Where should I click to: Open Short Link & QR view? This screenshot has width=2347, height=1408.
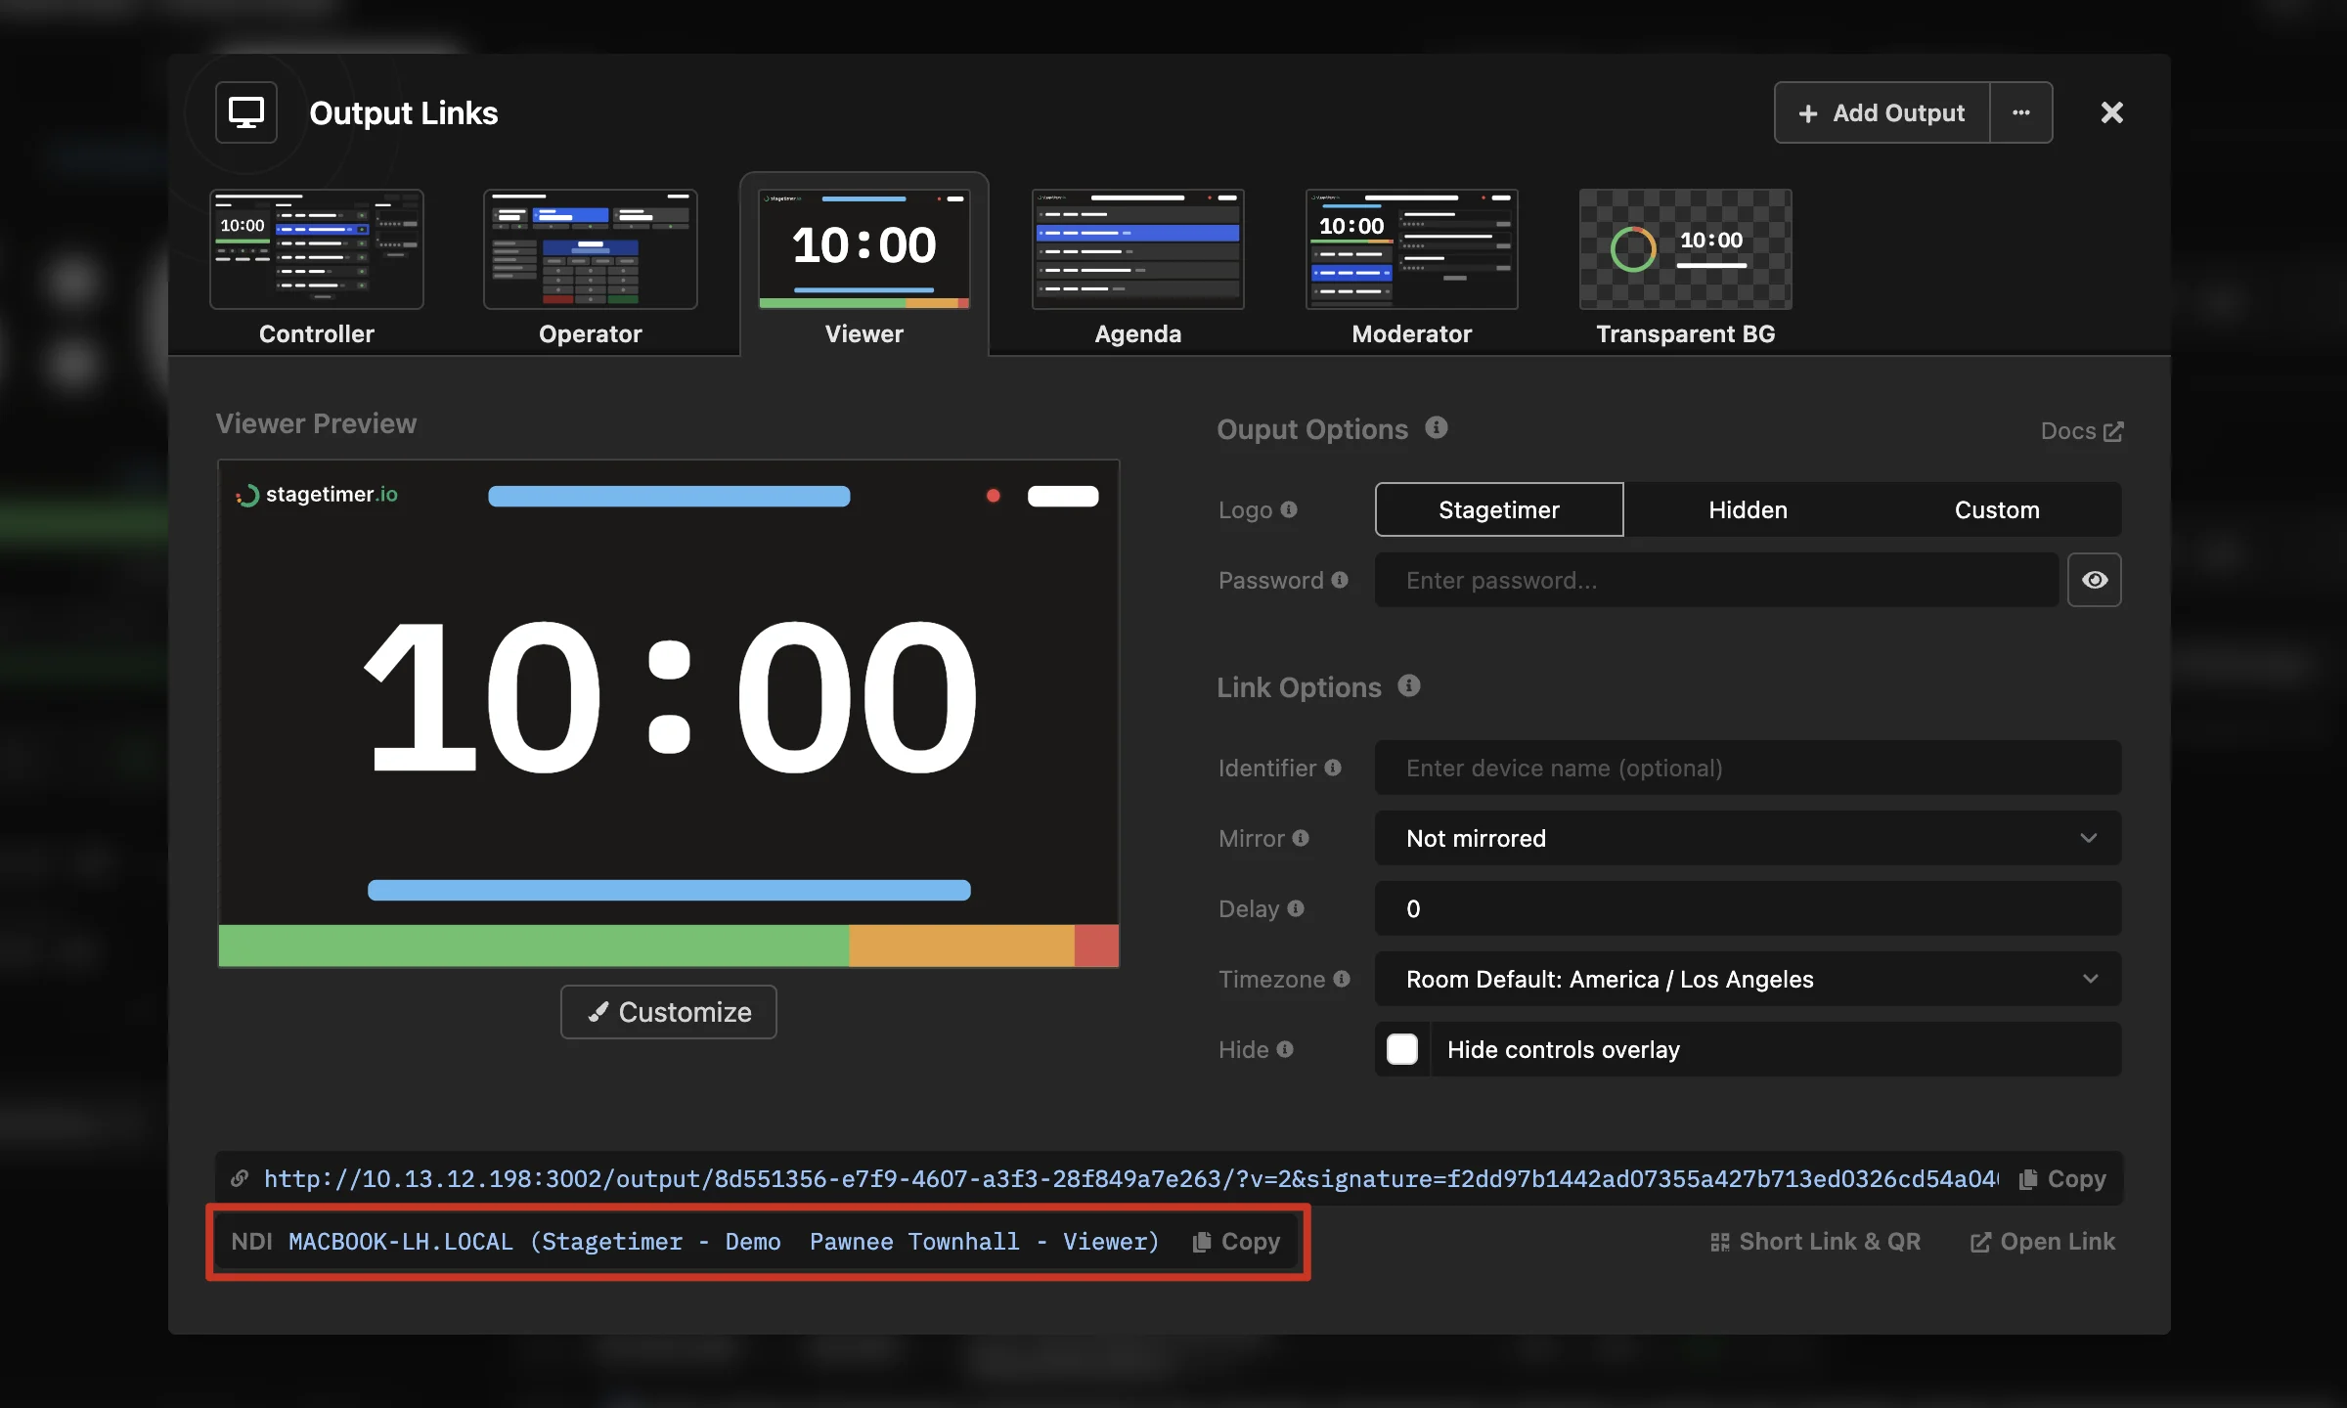point(1817,1241)
